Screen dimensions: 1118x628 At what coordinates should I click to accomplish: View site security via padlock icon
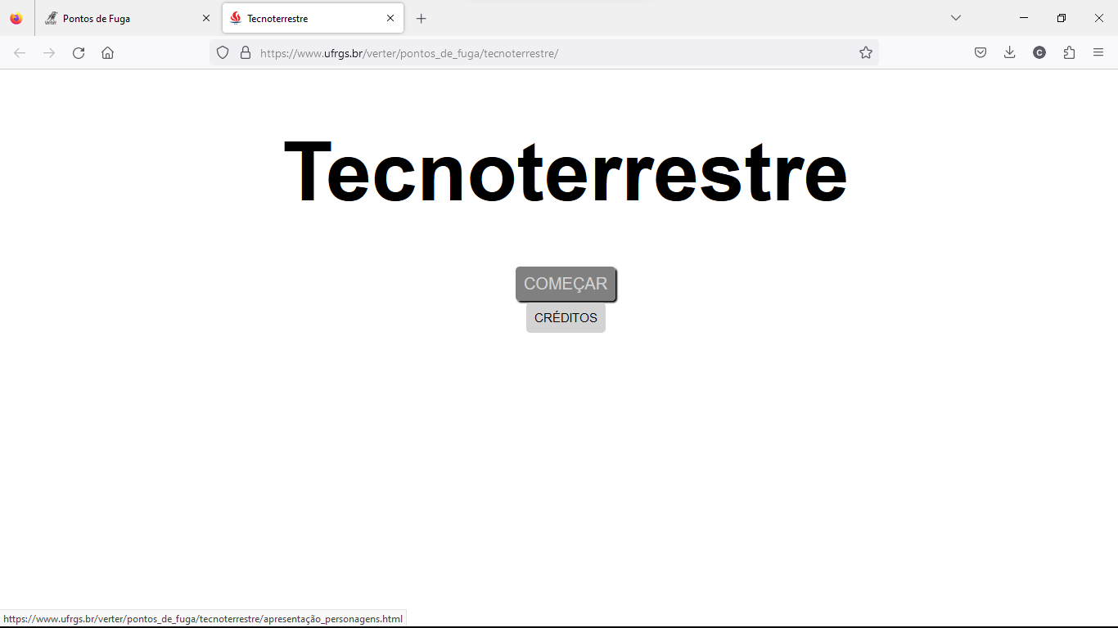coord(245,53)
